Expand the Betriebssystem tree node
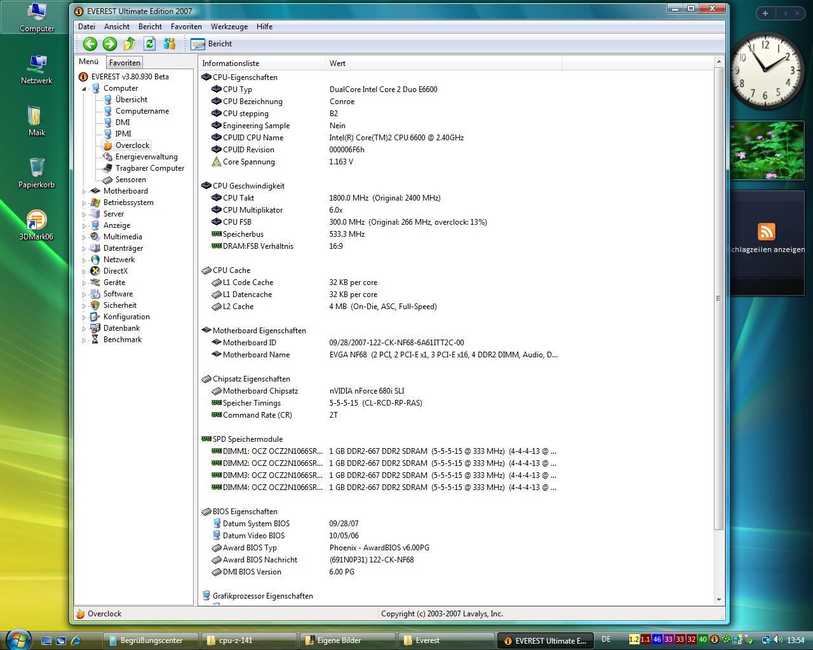 click(84, 202)
